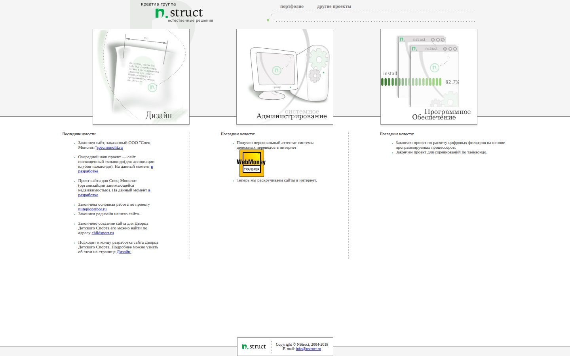
Task: Click the 'креатив группа' text above the logo
Action: [158, 4]
